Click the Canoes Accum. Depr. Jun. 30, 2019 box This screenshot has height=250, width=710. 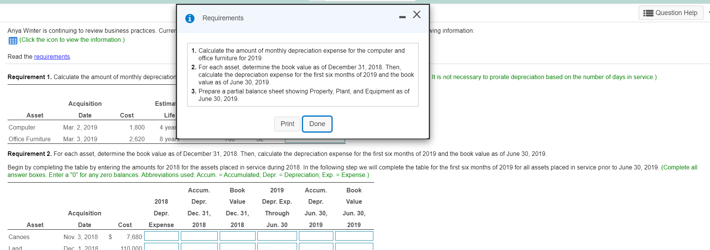(316, 236)
